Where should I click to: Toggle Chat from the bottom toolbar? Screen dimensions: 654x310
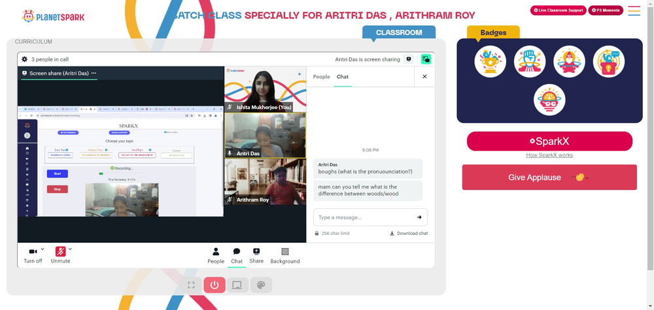[x=237, y=255]
